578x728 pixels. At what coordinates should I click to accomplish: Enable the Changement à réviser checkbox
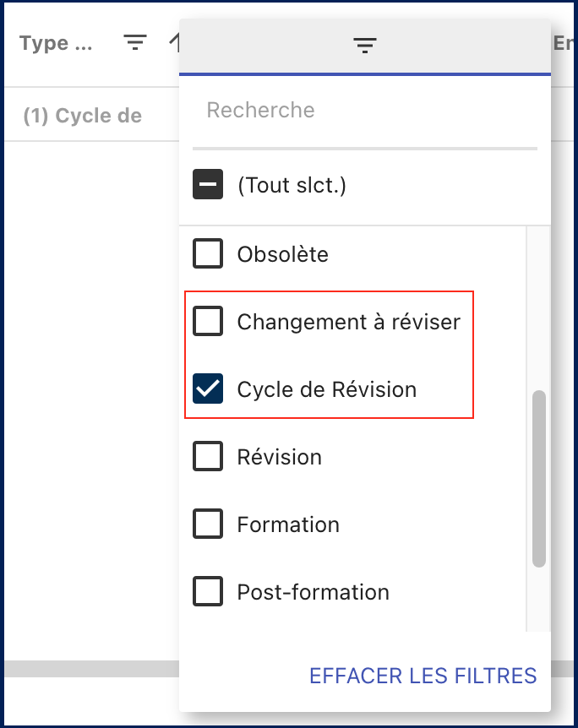pos(208,321)
